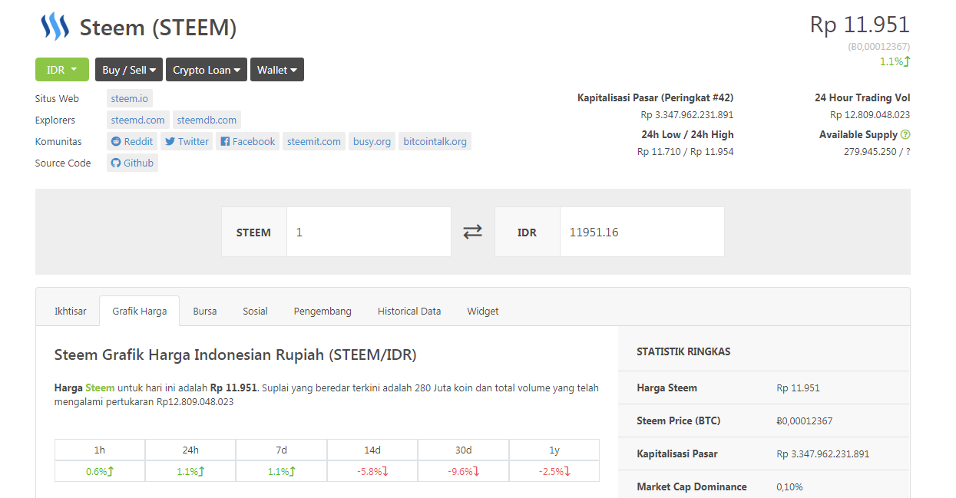Click the Steem Price (BTC) statistic row
This screenshot has width=956, height=498.
pos(764,420)
